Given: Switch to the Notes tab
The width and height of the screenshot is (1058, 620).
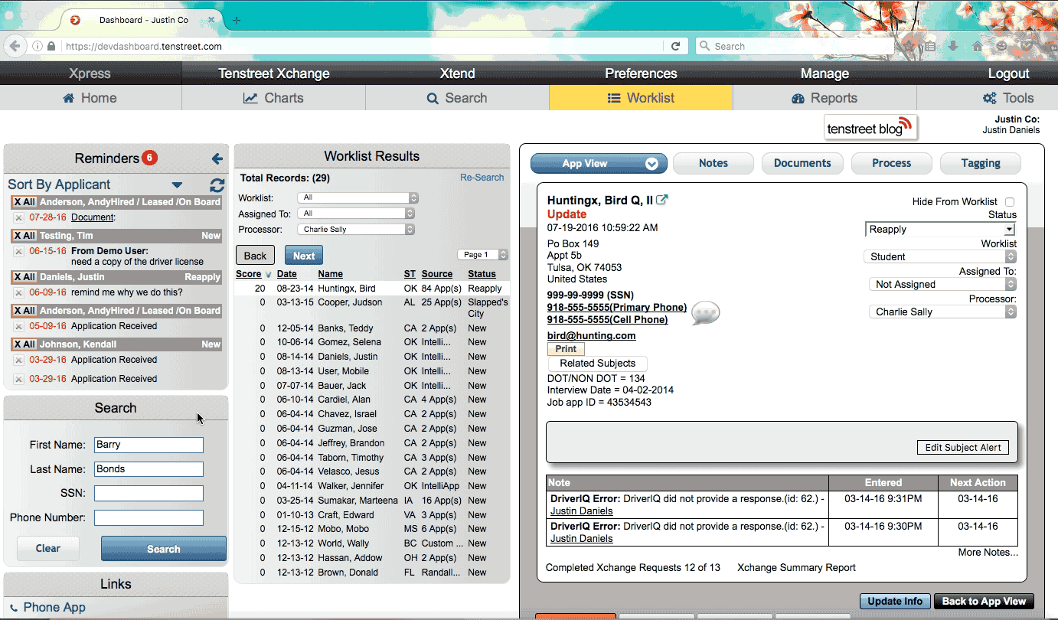Looking at the screenshot, I should pyautogui.click(x=713, y=163).
